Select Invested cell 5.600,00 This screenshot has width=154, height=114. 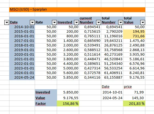coord(68,73)
